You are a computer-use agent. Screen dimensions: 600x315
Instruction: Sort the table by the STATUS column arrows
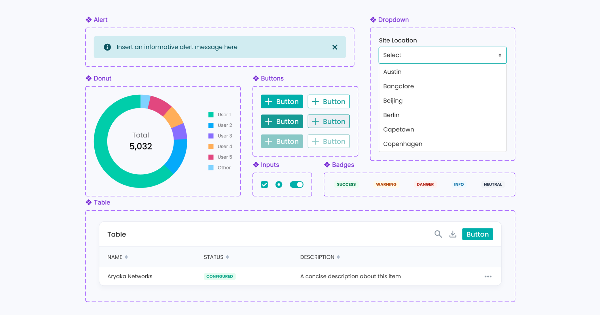pyautogui.click(x=227, y=257)
